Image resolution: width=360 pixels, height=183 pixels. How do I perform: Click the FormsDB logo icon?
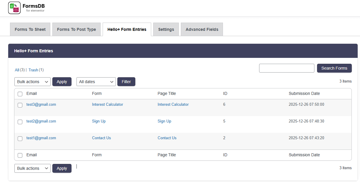[14, 8]
